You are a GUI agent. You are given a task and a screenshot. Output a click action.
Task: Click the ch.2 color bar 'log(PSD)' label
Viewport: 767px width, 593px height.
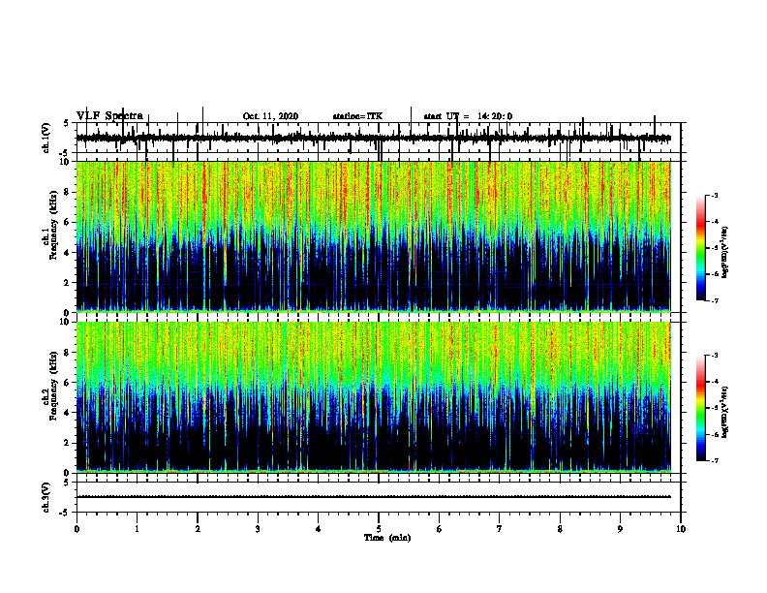click(x=725, y=412)
